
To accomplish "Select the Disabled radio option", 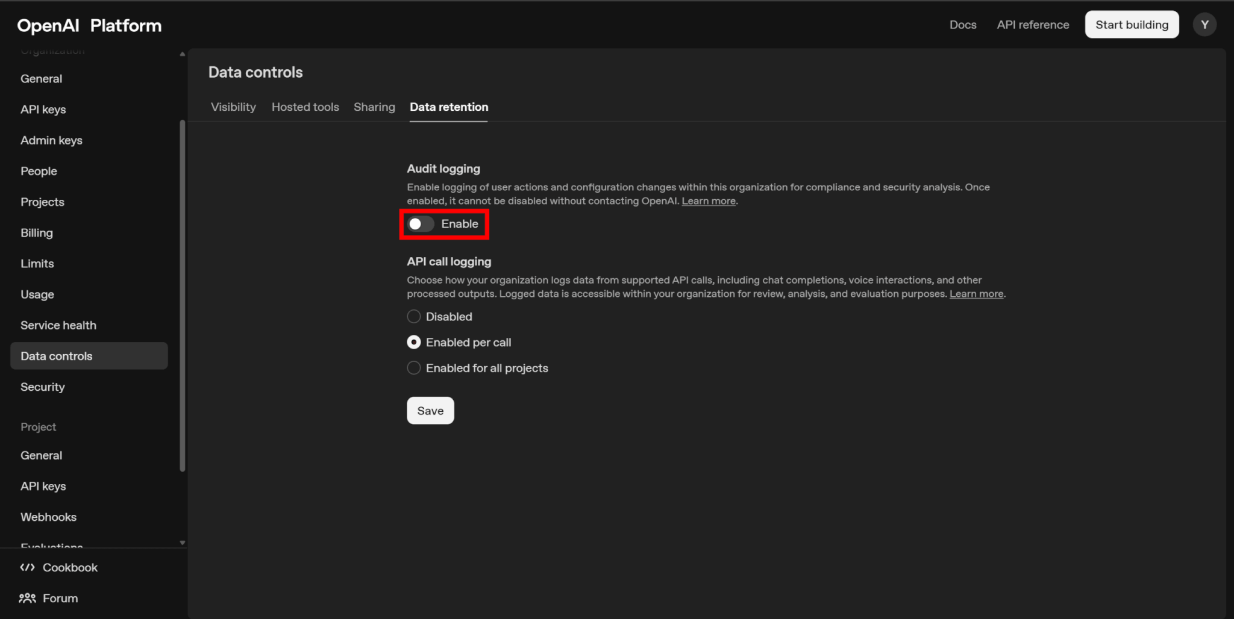I will point(414,317).
